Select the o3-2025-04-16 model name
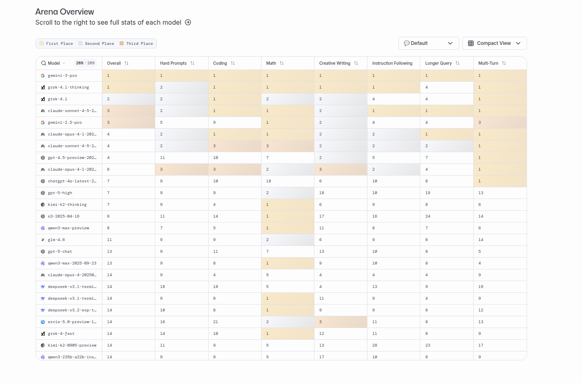 point(63,216)
